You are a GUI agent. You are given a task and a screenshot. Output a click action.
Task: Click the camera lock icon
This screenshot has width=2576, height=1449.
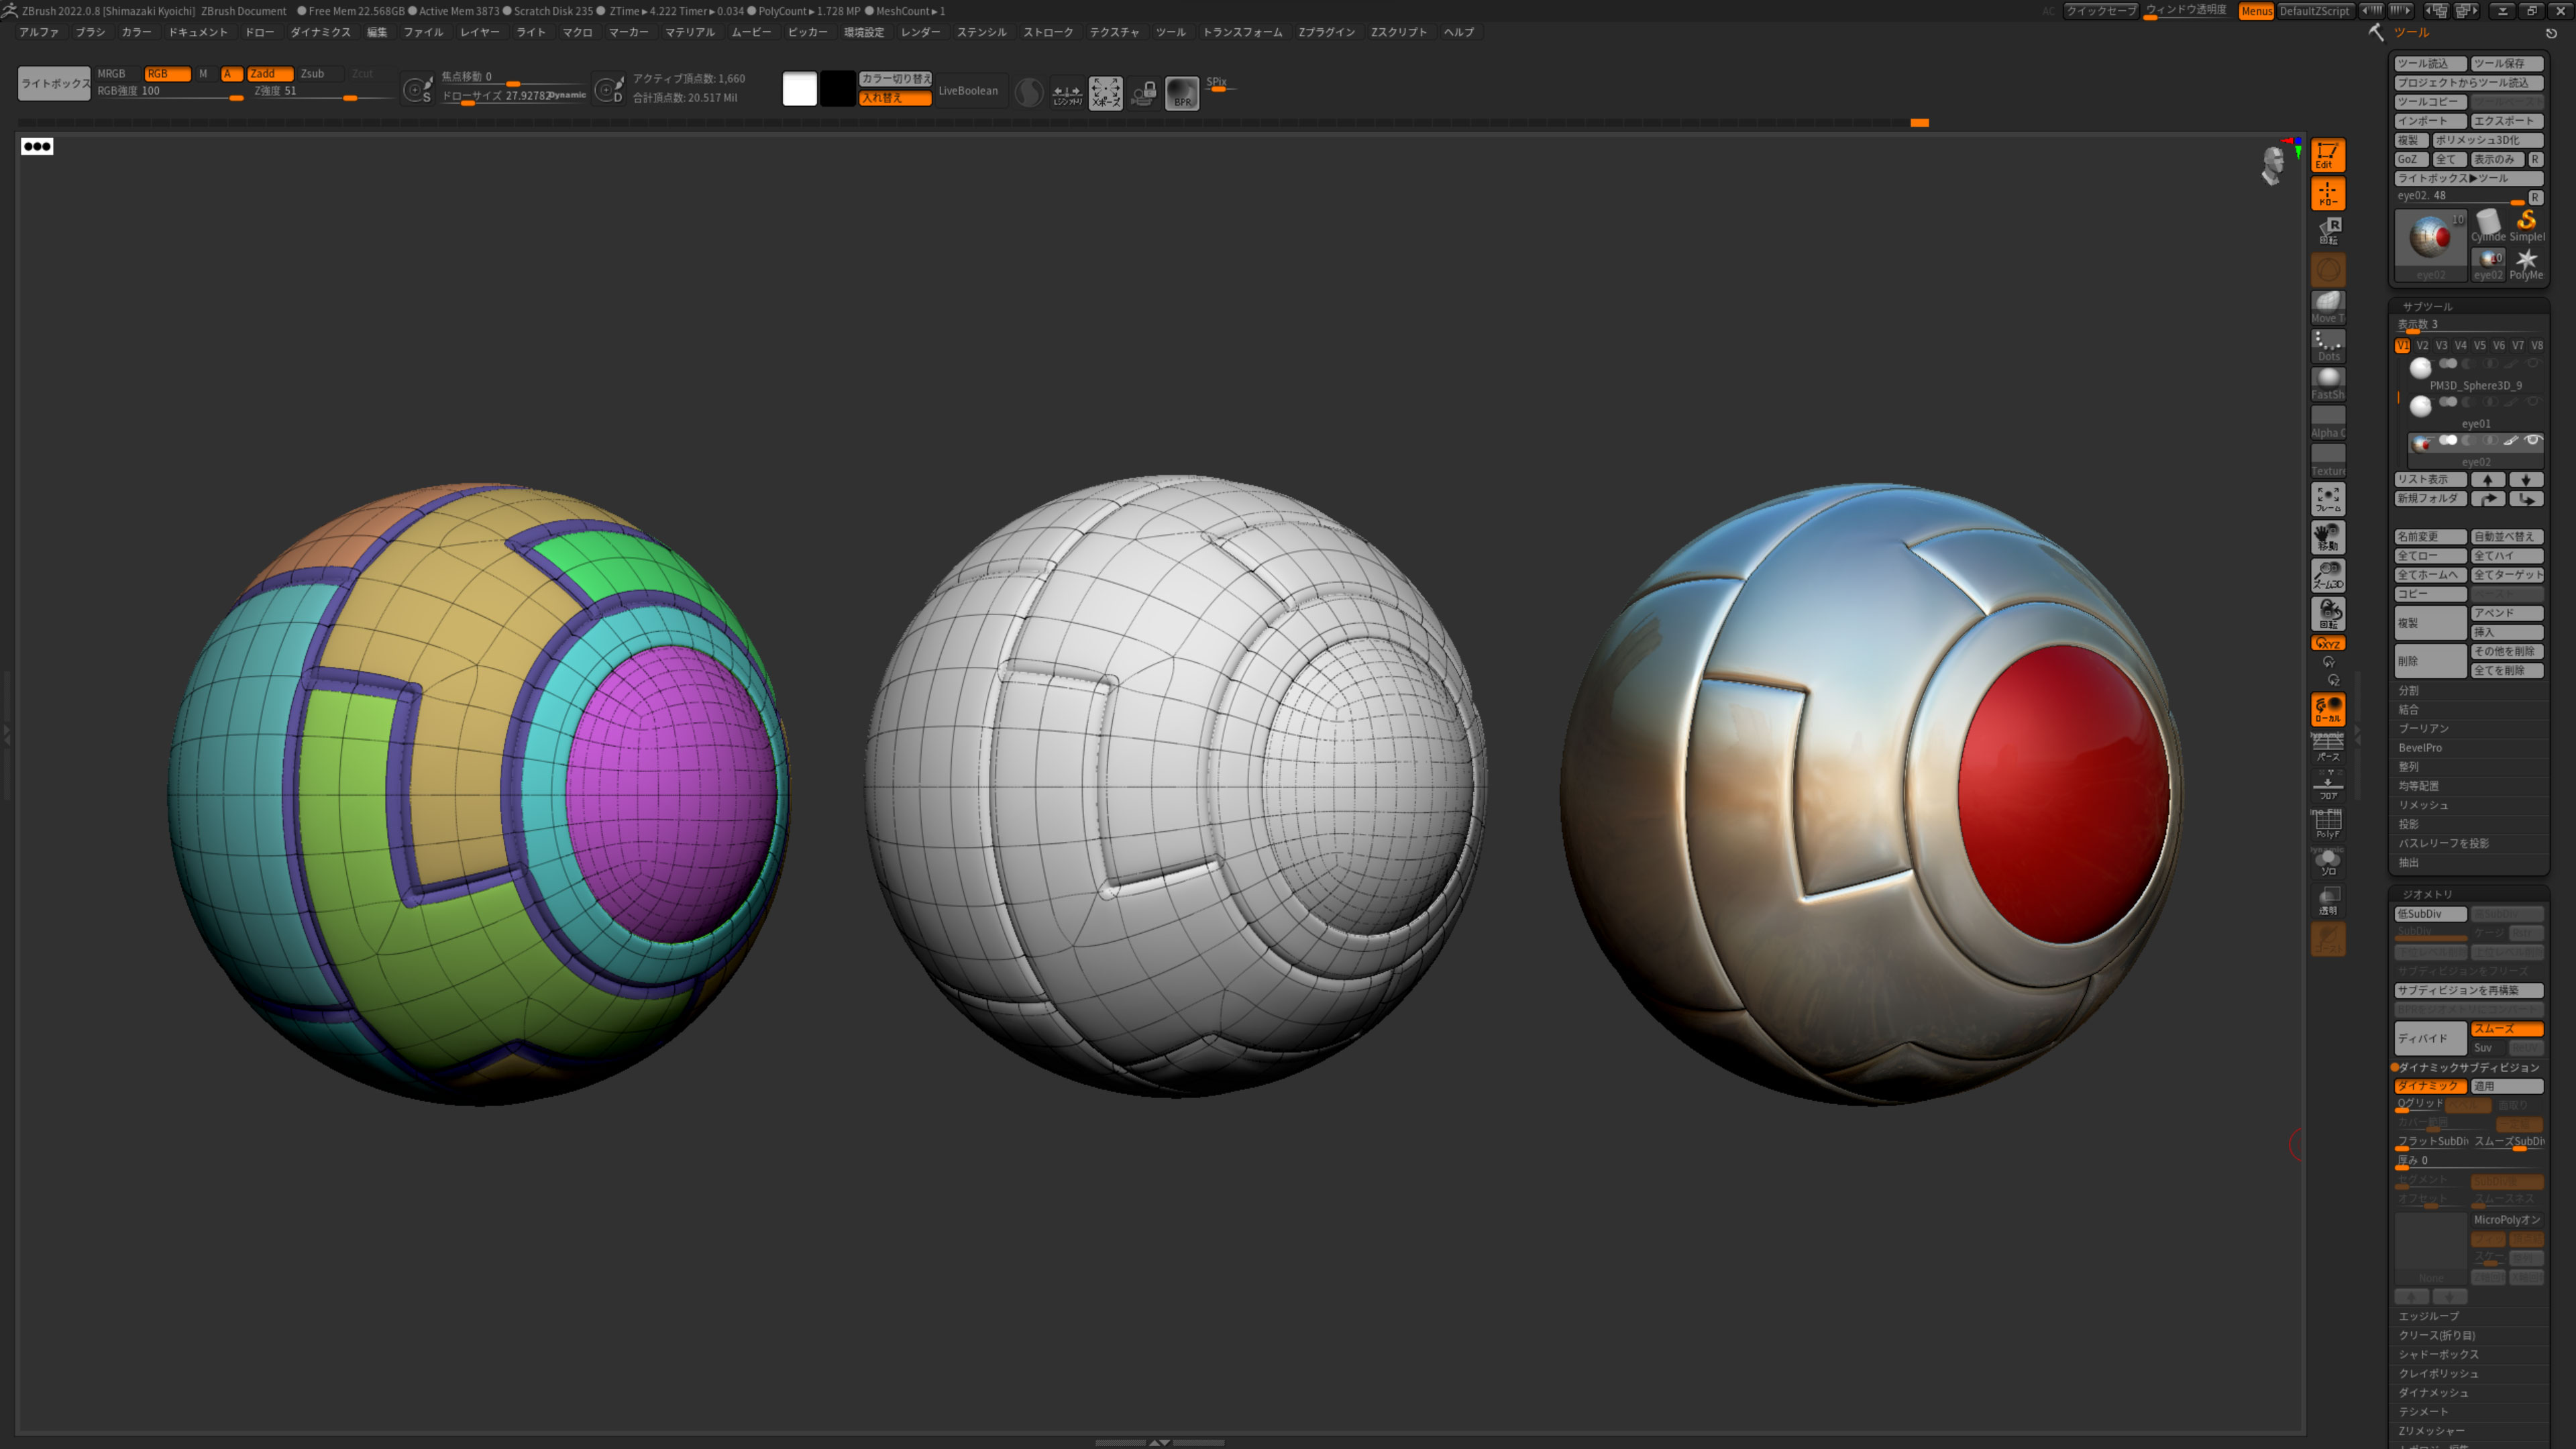pyautogui.click(x=1143, y=93)
